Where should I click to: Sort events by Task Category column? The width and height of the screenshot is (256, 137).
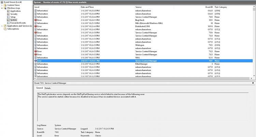tap(221, 7)
